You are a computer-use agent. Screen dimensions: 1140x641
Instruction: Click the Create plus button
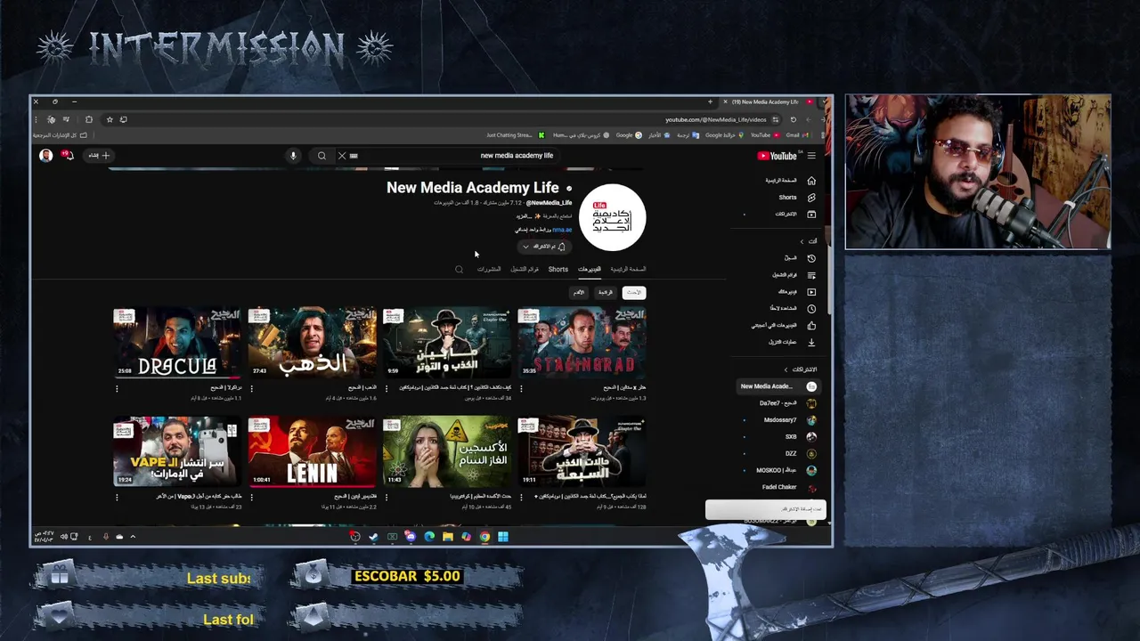[x=99, y=156]
